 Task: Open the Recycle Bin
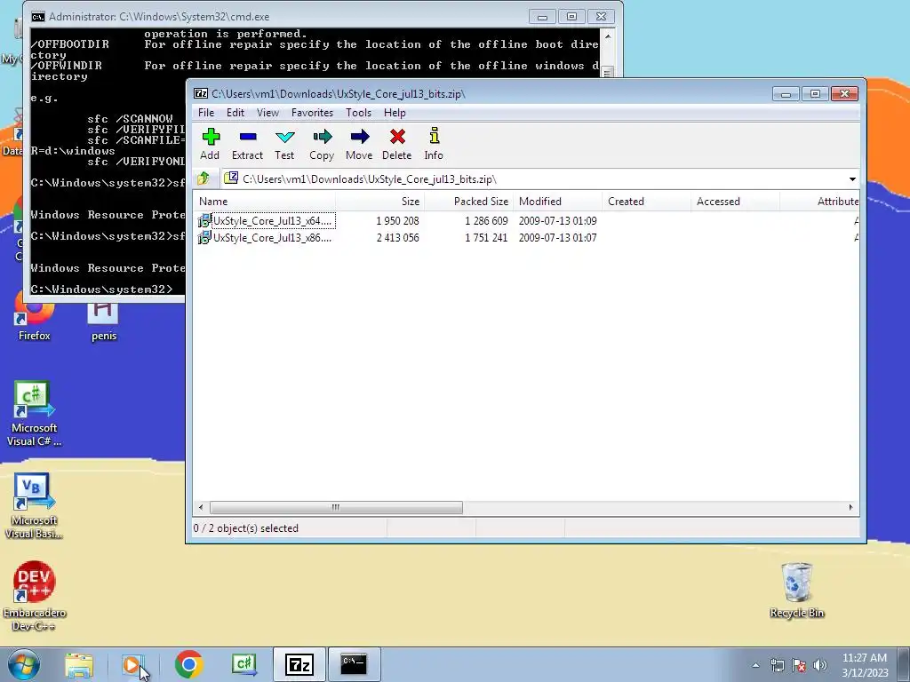(797, 591)
